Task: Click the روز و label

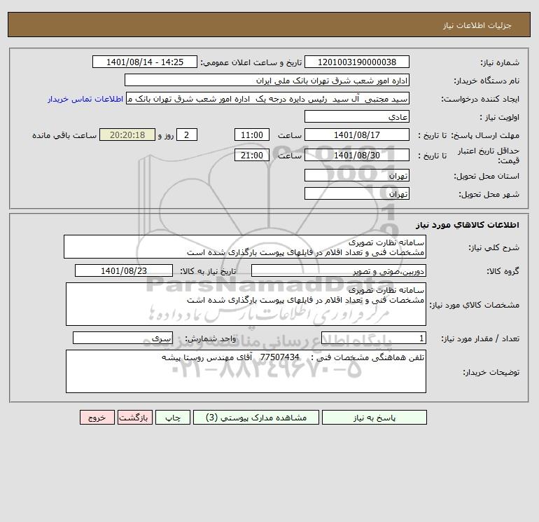Action: click(x=166, y=135)
